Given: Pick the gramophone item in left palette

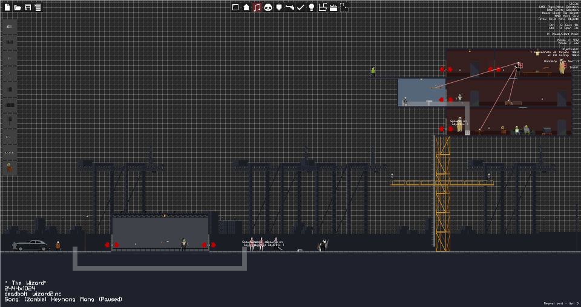Looking at the screenshot, I should tap(10, 167).
